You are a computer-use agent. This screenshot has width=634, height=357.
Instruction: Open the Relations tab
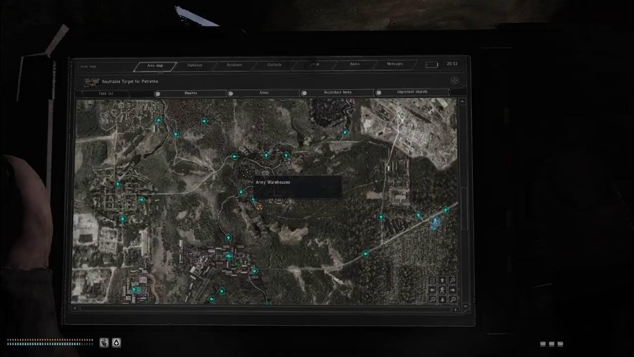(x=234, y=65)
